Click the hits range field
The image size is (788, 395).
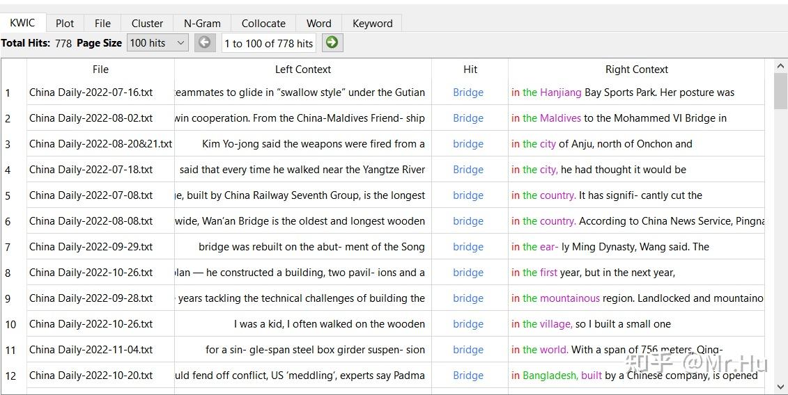(268, 43)
